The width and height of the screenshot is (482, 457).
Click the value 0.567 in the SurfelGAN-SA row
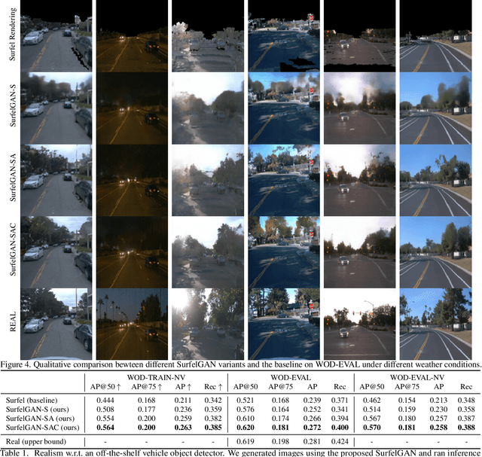(x=371, y=419)
